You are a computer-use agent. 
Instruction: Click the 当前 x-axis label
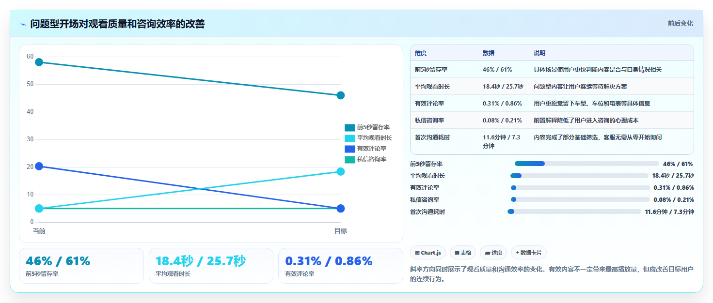[x=39, y=231]
